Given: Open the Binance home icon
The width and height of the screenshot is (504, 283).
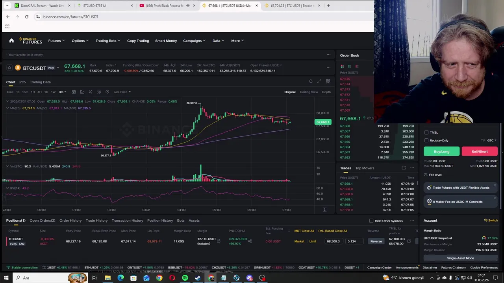Looking at the screenshot, I should pyautogui.click(x=11, y=40).
